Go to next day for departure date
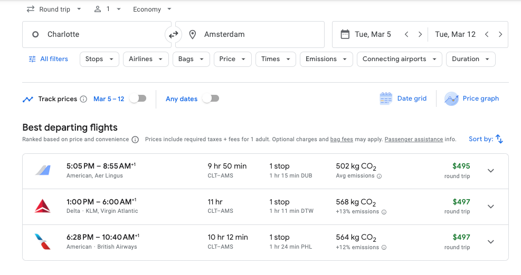This screenshot has height=275, width=521. [420, 35]
